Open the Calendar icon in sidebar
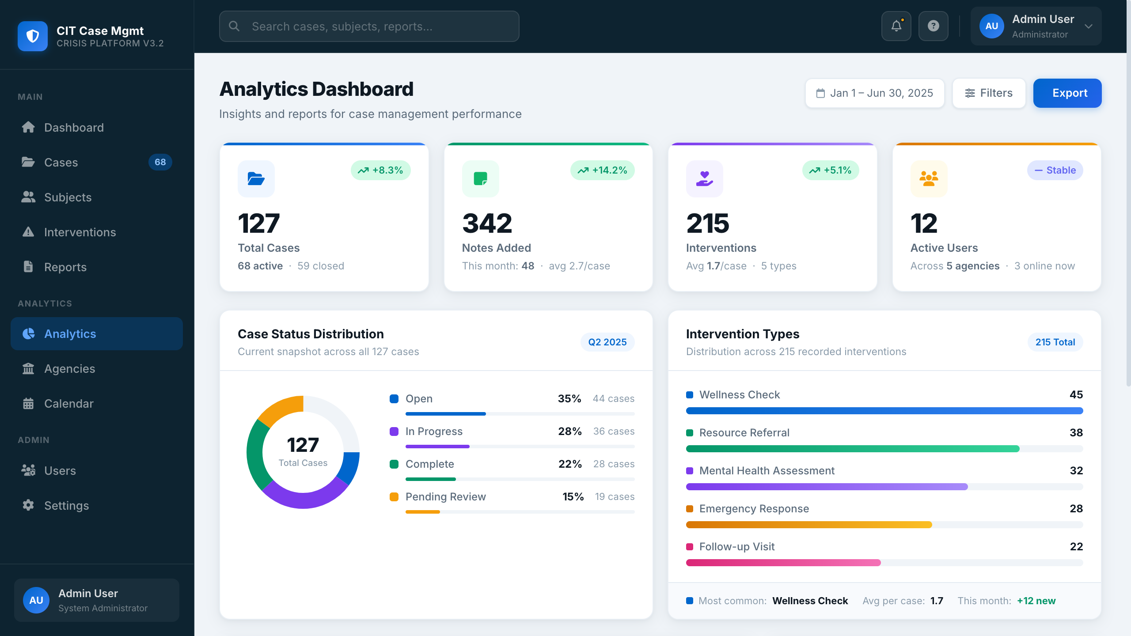The height and width of the screenshot is (636, 1131). 28,403
